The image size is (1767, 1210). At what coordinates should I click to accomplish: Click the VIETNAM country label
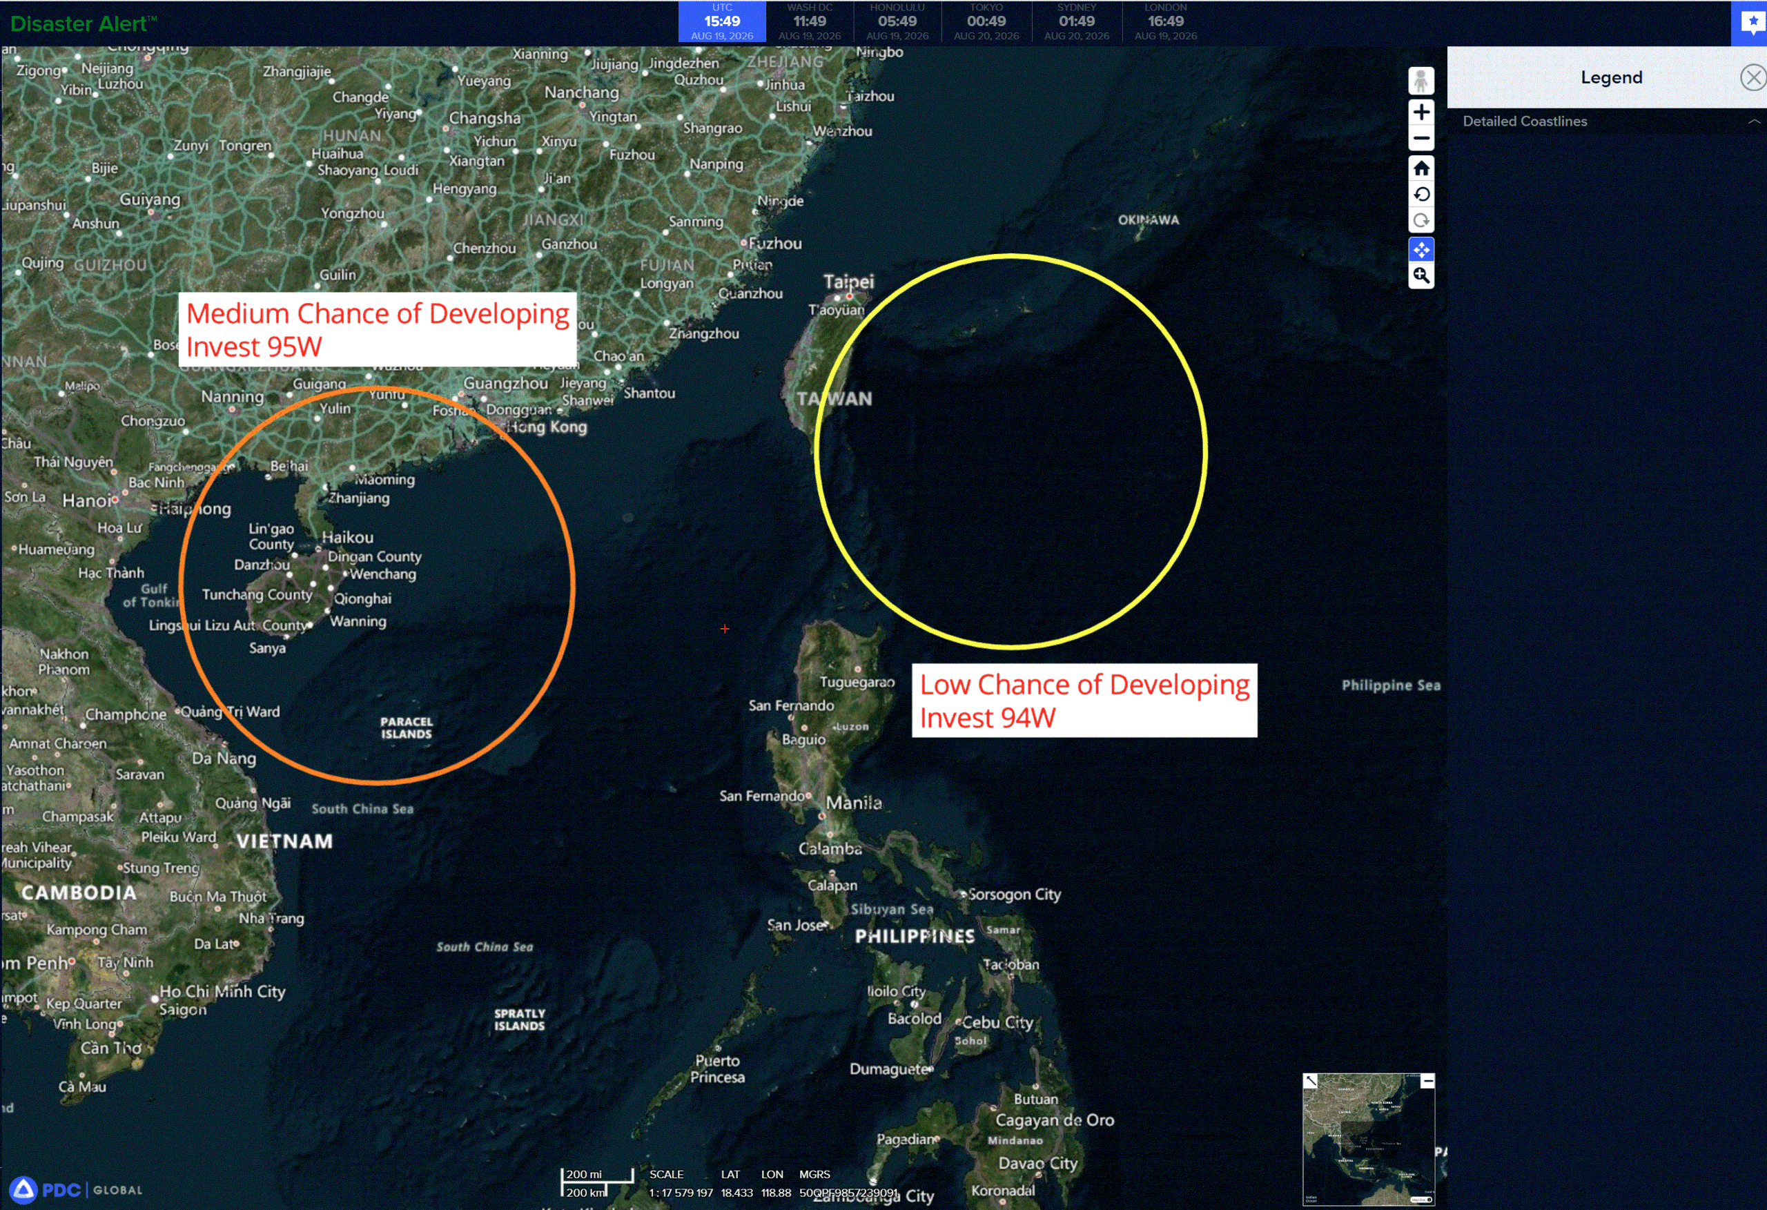284,841
